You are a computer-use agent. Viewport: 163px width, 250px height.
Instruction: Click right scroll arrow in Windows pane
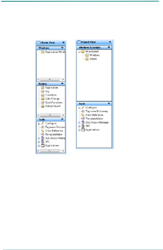click(x=63, y=79)
